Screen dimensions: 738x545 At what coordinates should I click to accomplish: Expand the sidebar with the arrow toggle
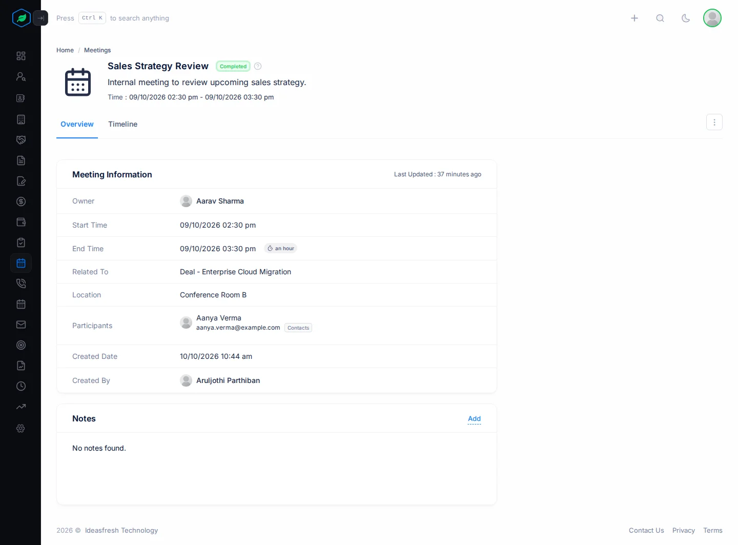[x=40, y=18]
